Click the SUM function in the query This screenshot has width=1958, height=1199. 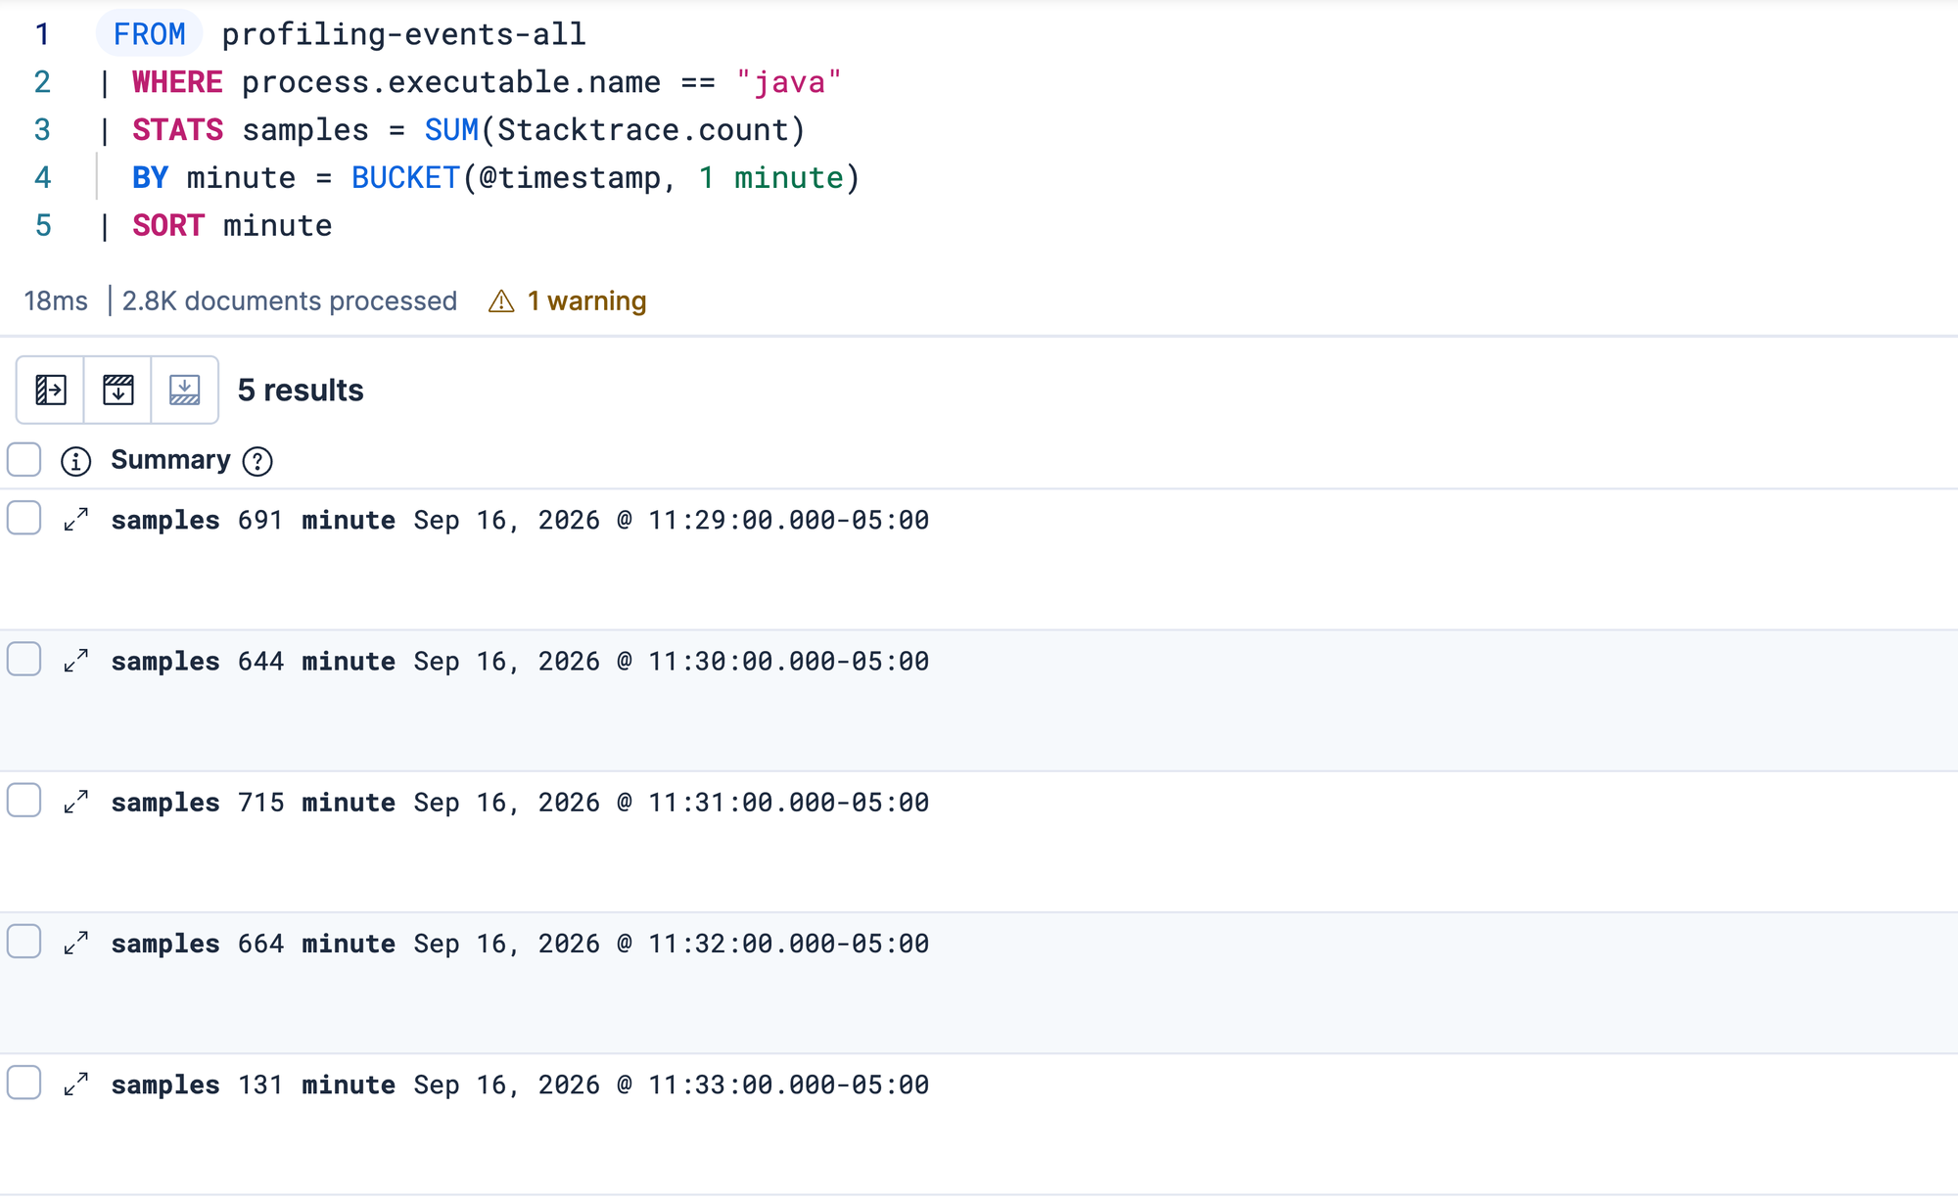click(451, 130)
